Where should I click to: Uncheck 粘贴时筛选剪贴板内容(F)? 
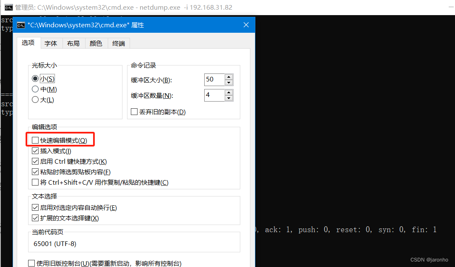click(x=35, y=172)
